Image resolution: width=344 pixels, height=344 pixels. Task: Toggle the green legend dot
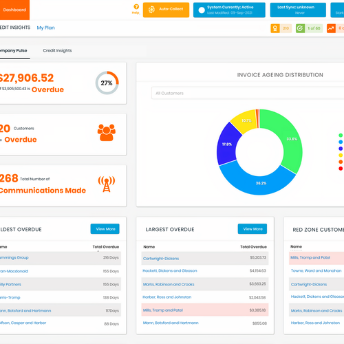(341, 136)
